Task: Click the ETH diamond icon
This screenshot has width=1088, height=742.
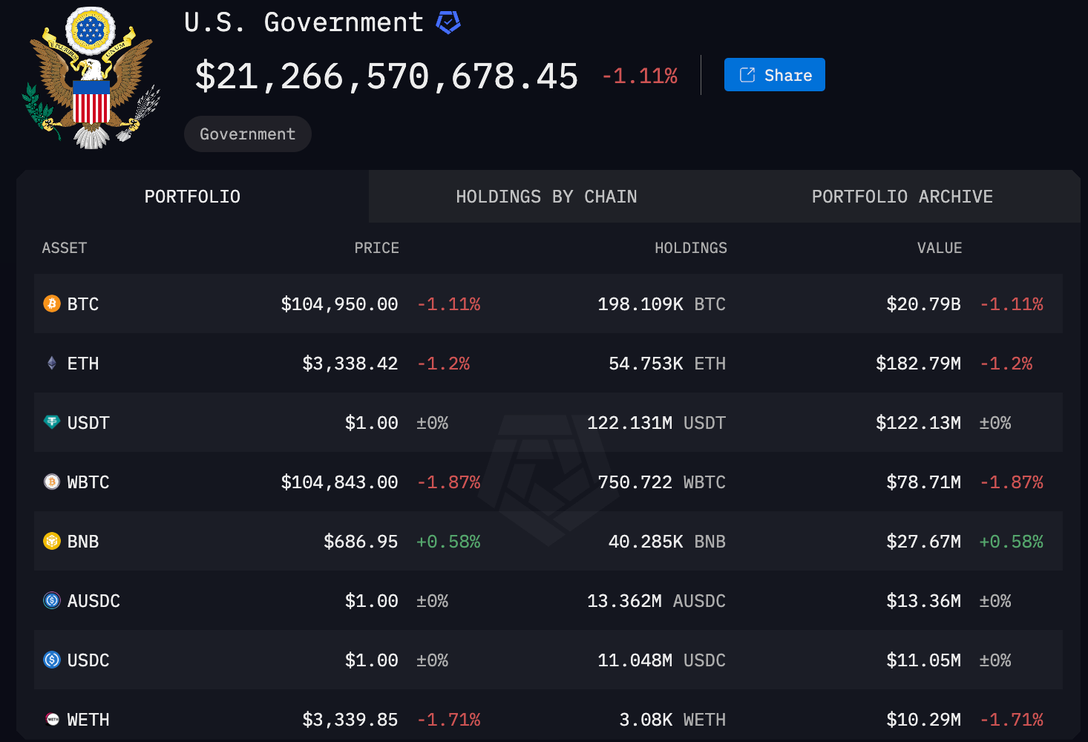Action: coord(52,363)
